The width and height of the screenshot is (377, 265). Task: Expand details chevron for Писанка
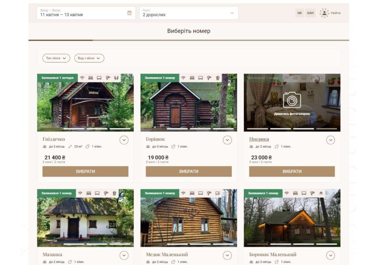330,140
